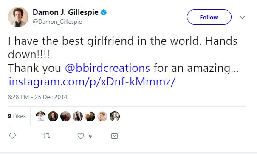Open the last liker avatar in row
This screenshot has width=257, height=154.
(x=115, y=116)
